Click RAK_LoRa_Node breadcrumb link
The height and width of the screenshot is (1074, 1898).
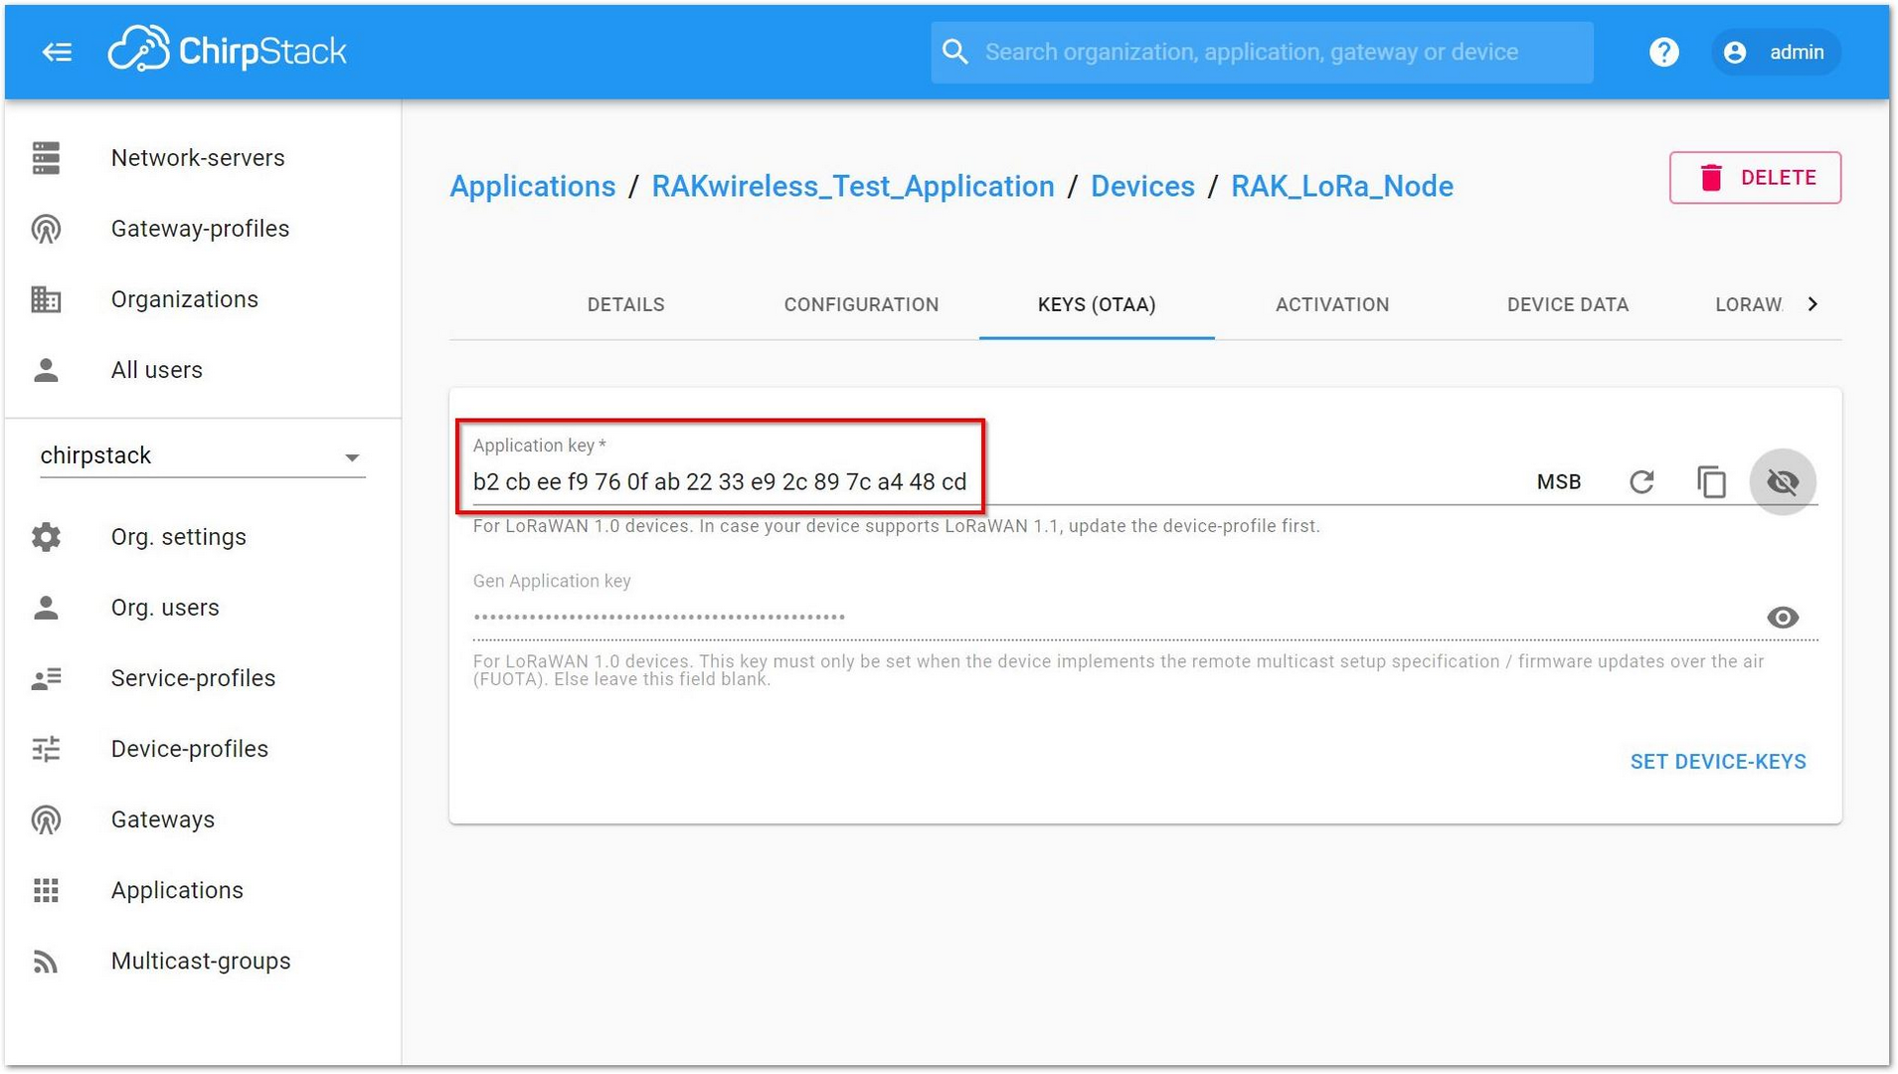[x=1342, y=186]
